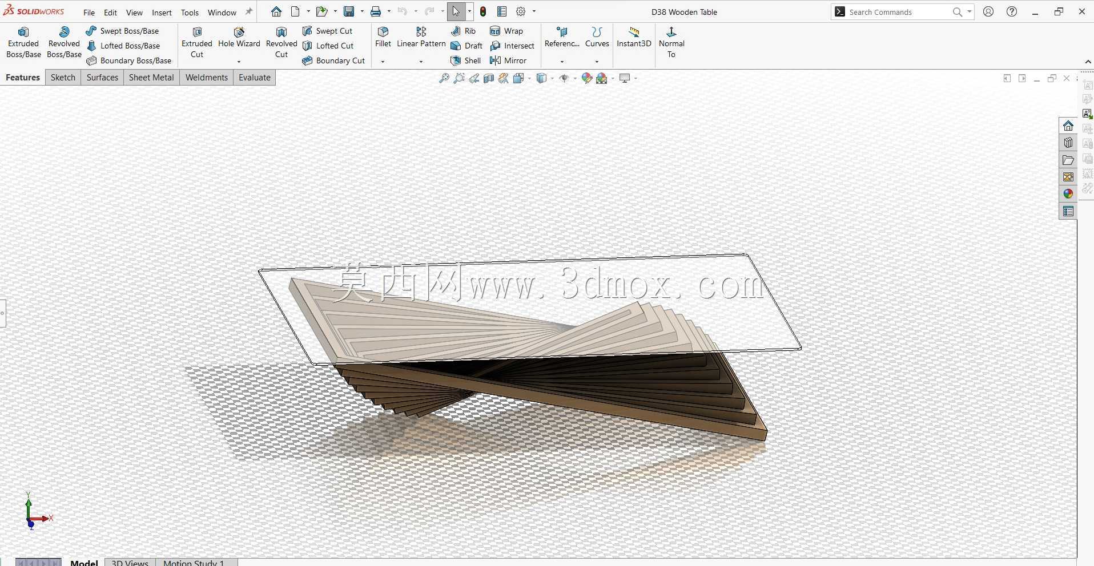
Task: Use the Shell feature
Action: click(x=466, y=60)
